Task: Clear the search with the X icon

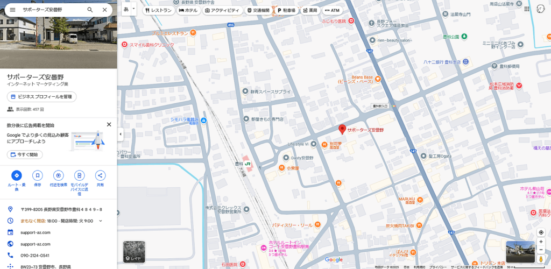Action: (105, 10)
